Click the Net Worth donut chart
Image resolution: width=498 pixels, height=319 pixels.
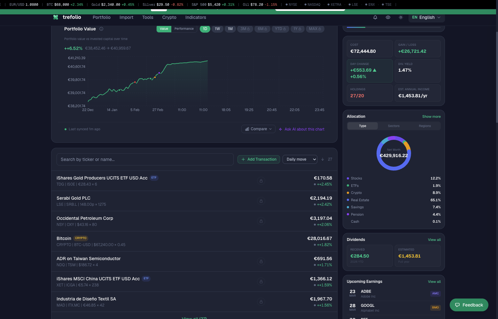click(x=394, y=153)
